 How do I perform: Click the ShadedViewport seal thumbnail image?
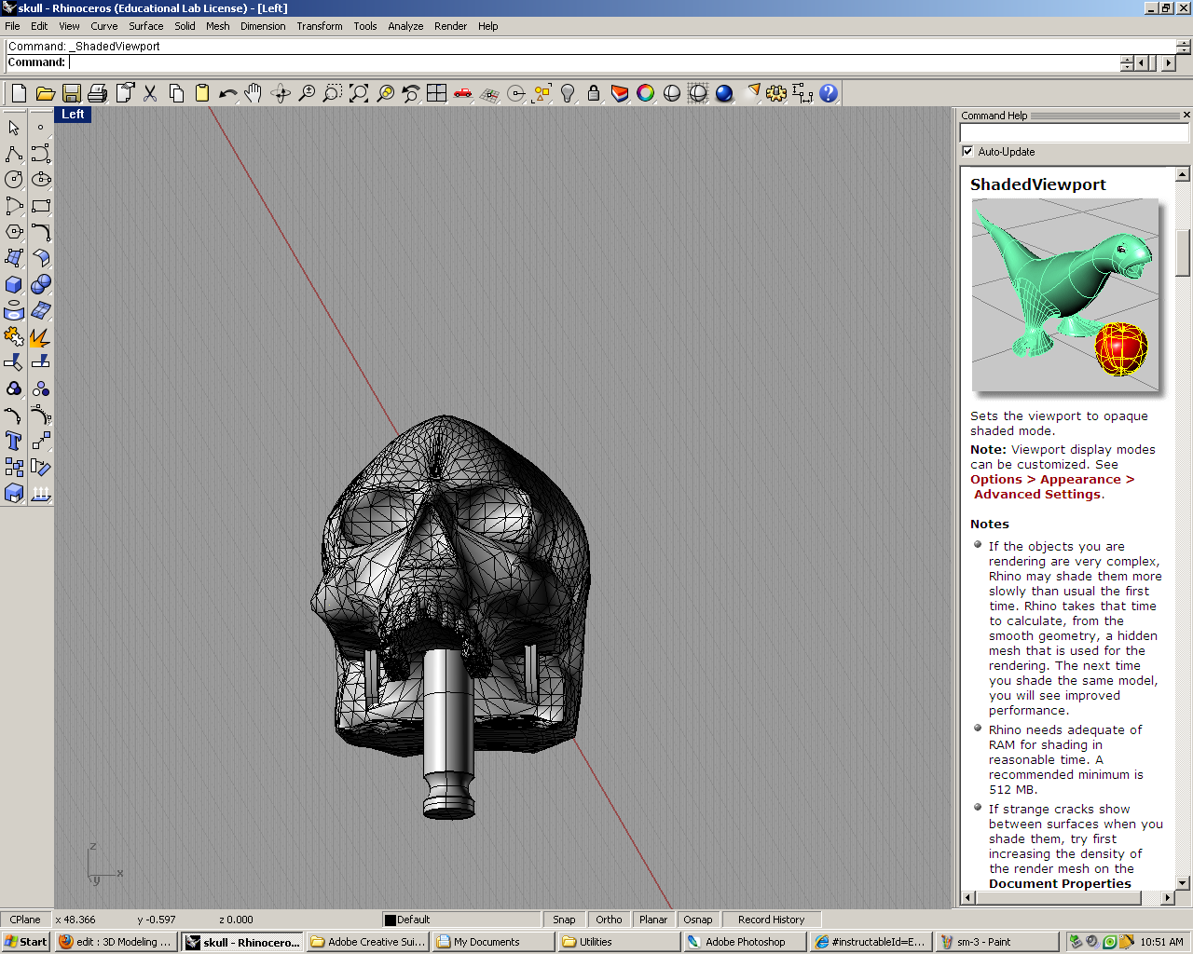click(x=1065, y=294)
